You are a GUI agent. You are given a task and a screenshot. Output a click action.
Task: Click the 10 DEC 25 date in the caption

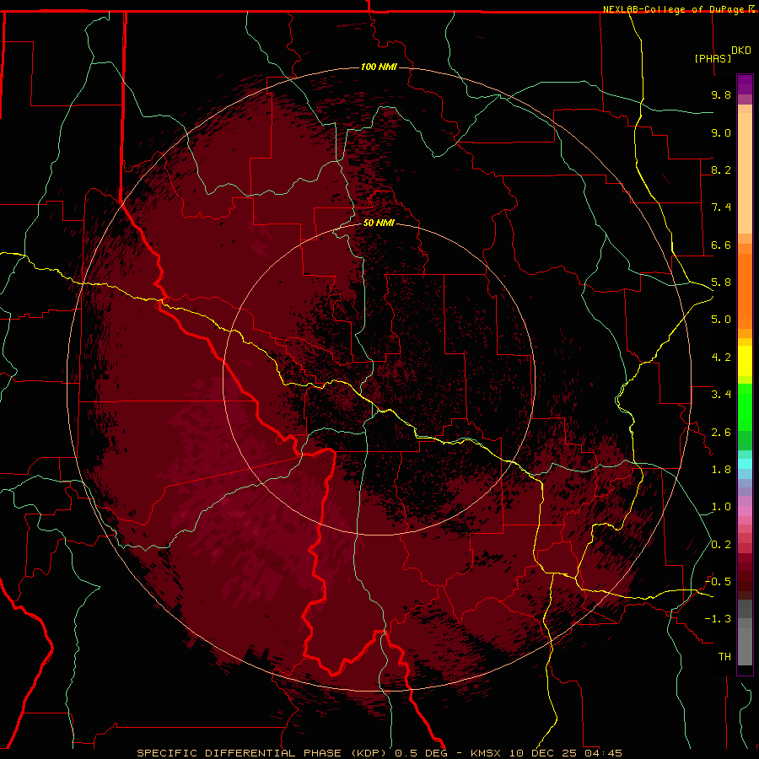(x=542, y=753)
